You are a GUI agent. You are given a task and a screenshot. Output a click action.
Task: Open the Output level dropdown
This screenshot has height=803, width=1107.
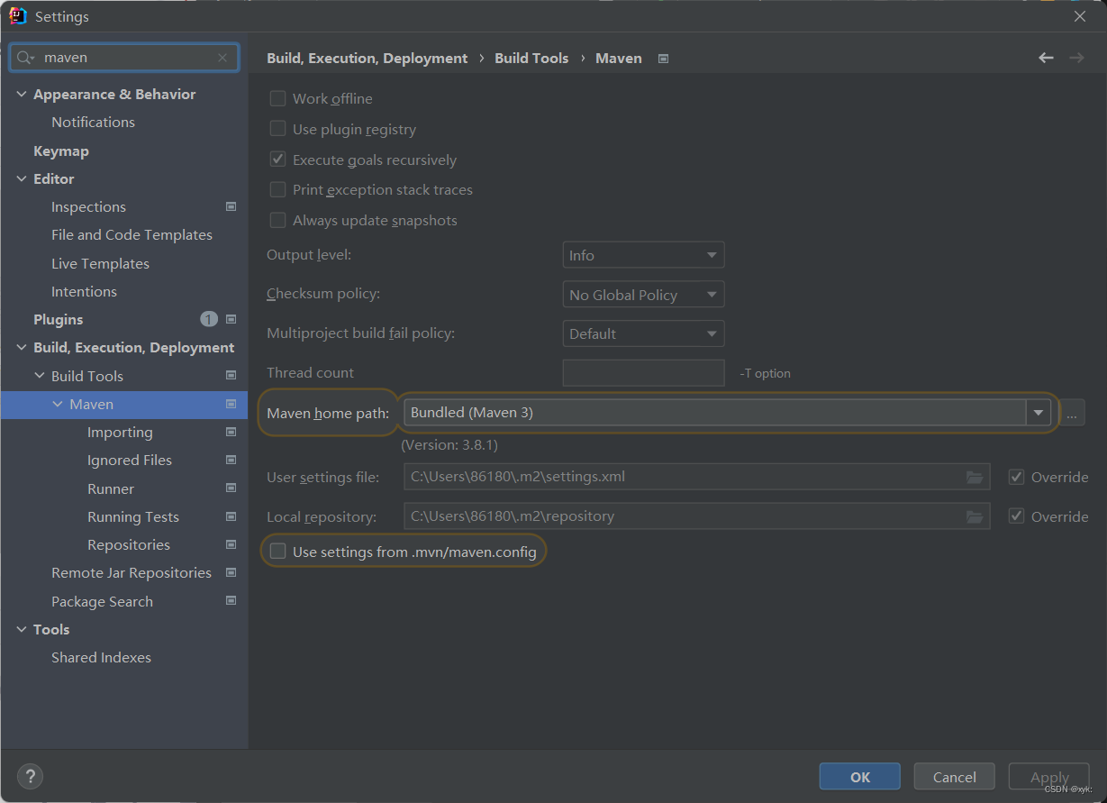click(643, 255)
